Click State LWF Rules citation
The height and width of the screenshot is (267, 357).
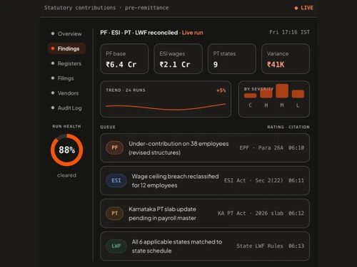(260, 246)
